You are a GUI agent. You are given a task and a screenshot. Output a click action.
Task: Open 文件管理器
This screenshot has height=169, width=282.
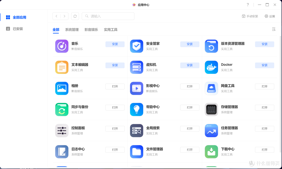click(190, 150)
